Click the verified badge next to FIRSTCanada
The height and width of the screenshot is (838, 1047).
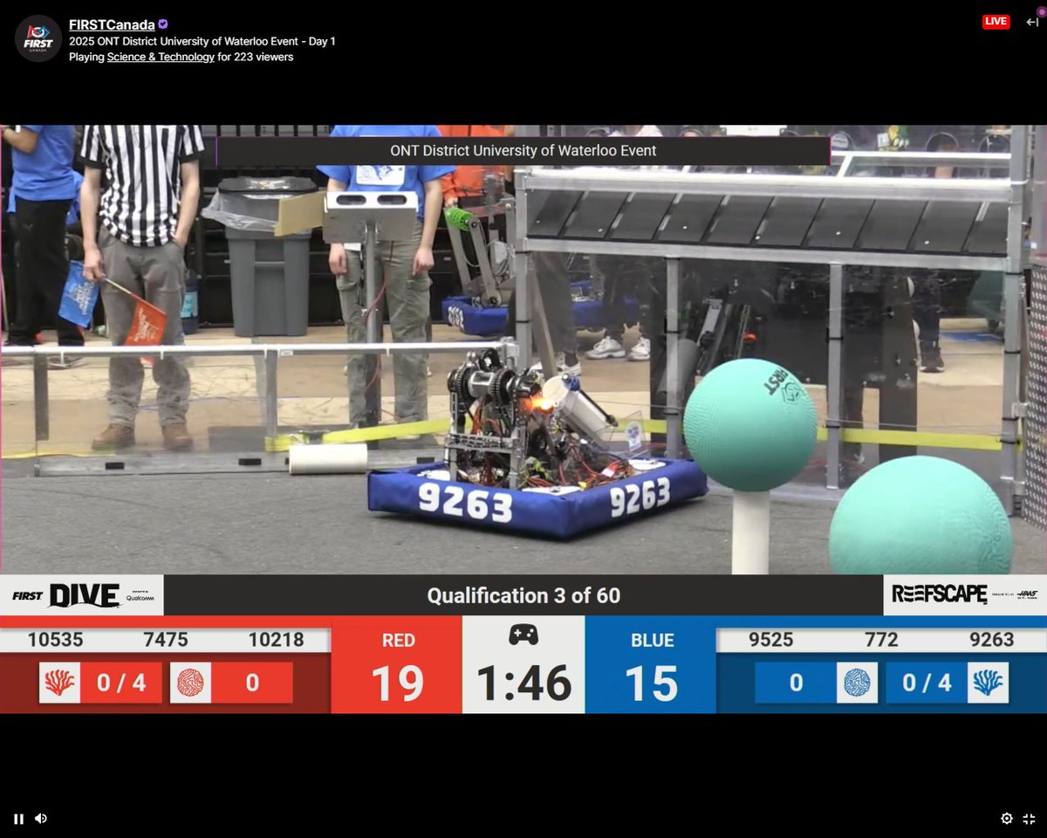[163, 24]
